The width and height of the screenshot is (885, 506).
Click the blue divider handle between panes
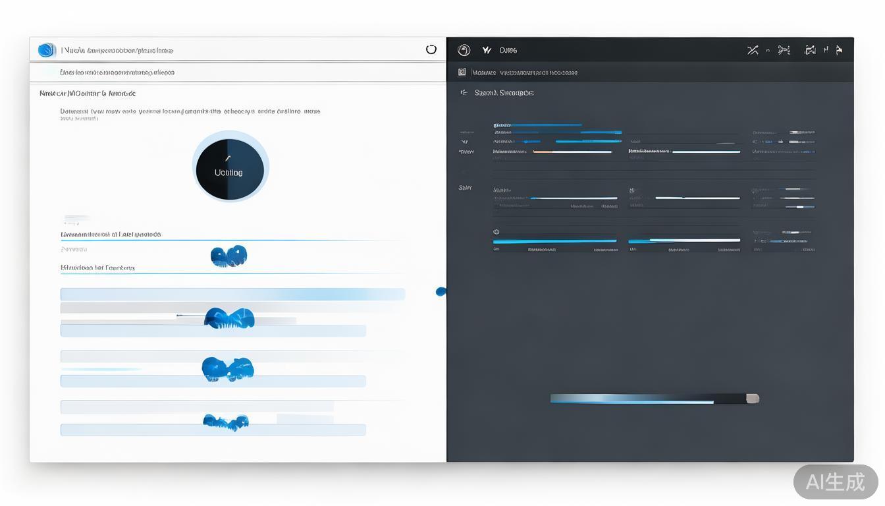pos(441,292)
